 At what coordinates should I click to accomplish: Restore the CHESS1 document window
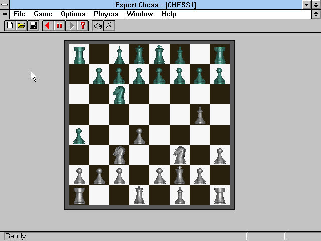point(316,14)
